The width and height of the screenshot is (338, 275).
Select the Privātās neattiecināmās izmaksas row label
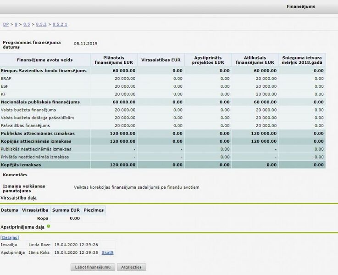(x=35, y=157)
